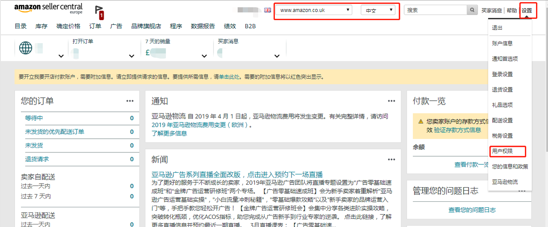Click the warning icon in 付款一览 panel
This screenshot has height=227, width=548.
pyautogui.click(x=420, y=122)
